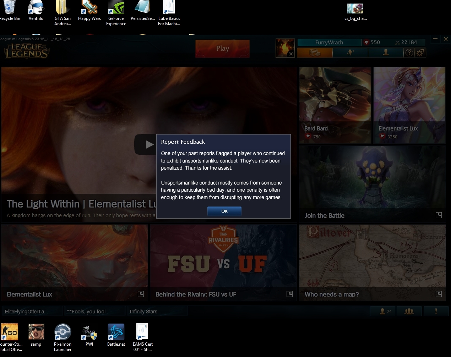
Task: Select the PersistedSe... file icon
Action: coord(142,11)
